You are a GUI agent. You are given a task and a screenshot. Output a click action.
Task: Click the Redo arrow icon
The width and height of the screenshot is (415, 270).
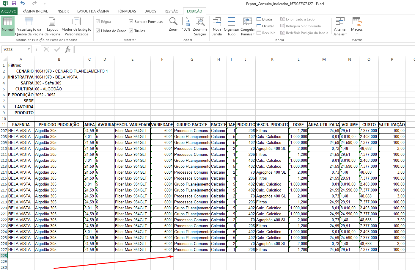pos(34,3)
